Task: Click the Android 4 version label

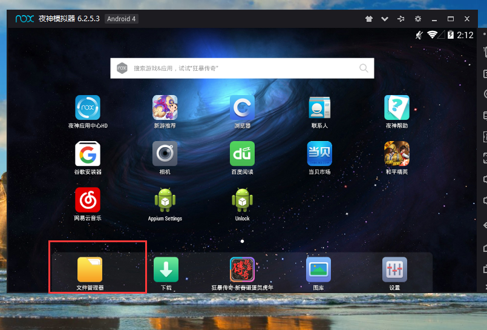Action: pos(122,19)
